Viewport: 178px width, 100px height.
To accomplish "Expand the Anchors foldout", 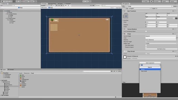I will 123,20.
